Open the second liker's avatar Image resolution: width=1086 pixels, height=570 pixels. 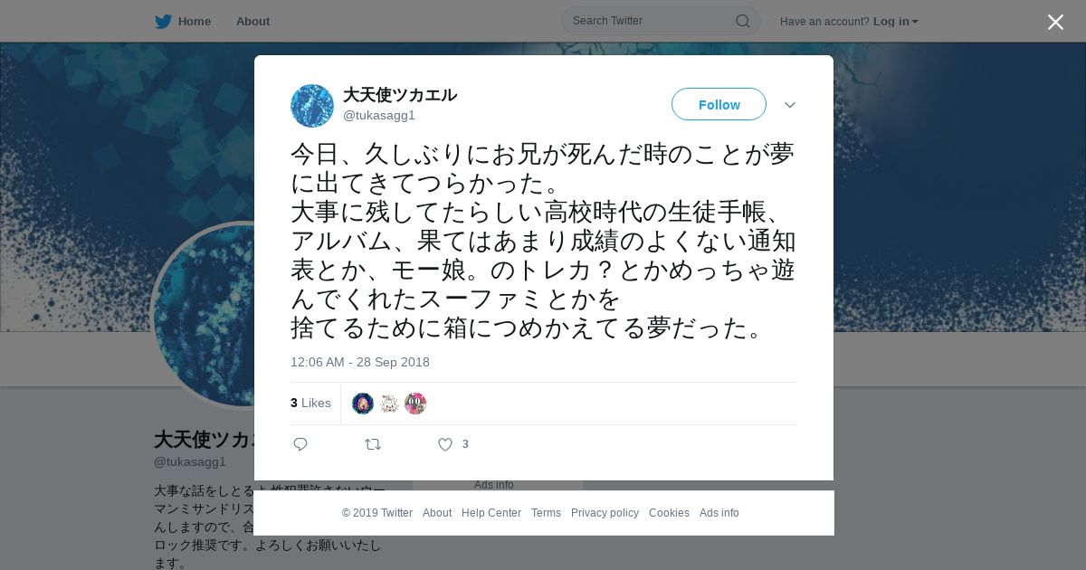pyautogui.click(x=389, y=404)
